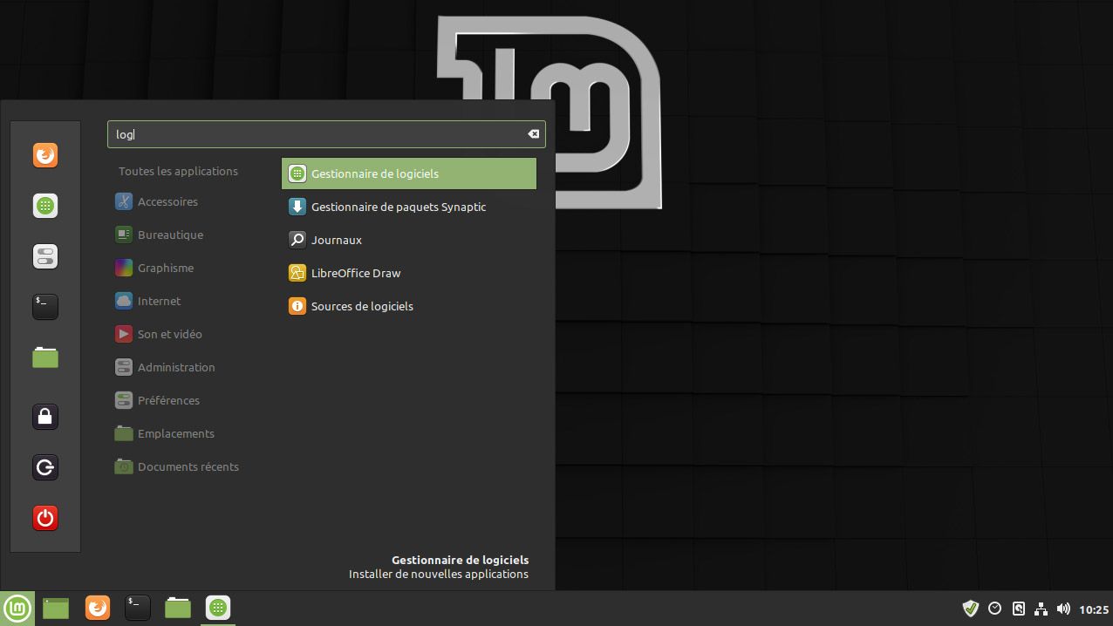The width and height of the screenshot is (1113, 626).
Task: Open the network connections tray icon
Action: coord(1041,609)
